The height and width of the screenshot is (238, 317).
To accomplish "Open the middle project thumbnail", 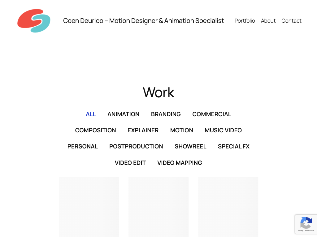I will [x=158, y=207].
